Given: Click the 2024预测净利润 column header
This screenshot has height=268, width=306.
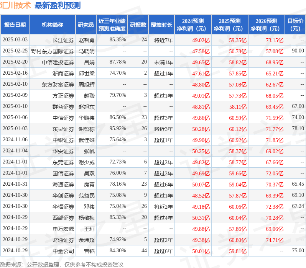Looking at the screenshot, I should coord(193,25).
